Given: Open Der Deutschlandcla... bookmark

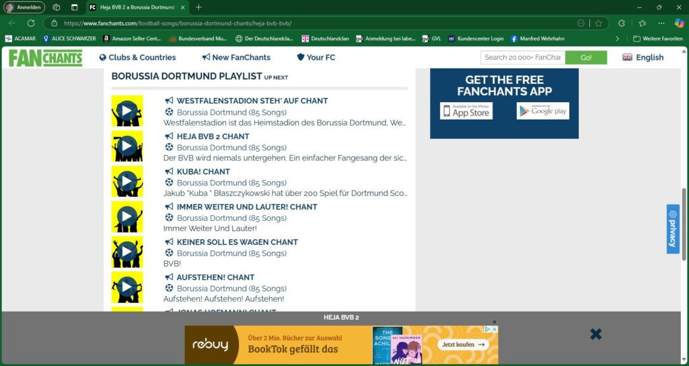Looking at the screenshot, I should click(x=264, y=38).
